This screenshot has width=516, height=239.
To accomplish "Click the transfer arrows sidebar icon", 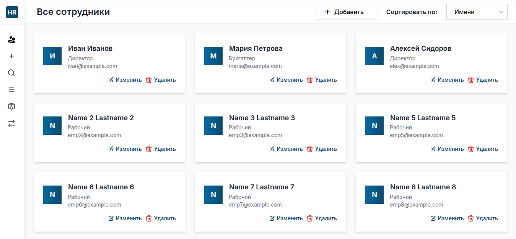I will 11,123.
